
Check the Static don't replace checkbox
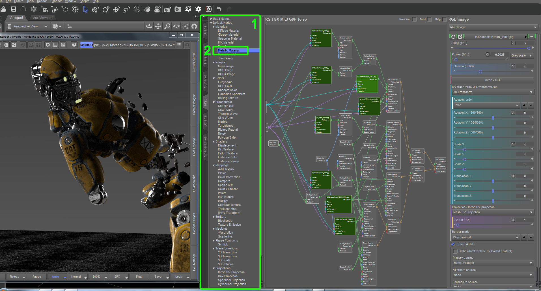coord(455,251)
